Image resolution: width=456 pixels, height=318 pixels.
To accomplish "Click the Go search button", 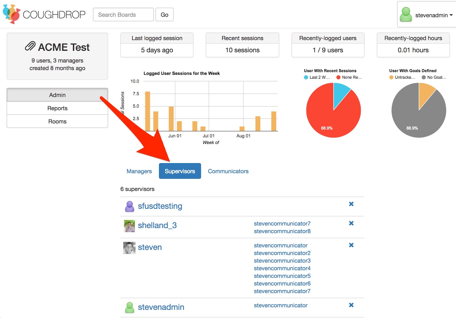I will click(164, 15).
